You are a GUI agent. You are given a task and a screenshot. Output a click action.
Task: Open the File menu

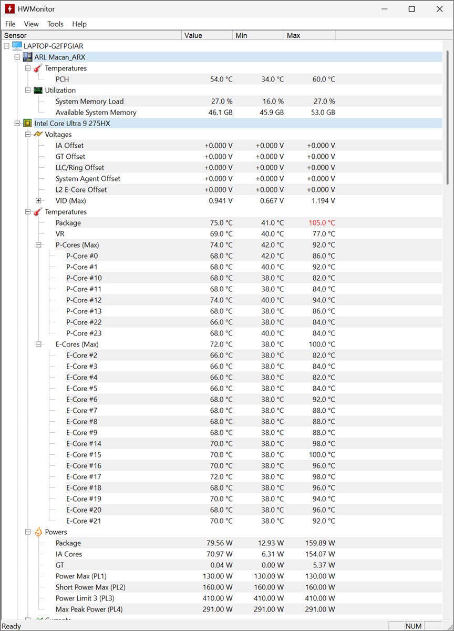tap(10, 24)
